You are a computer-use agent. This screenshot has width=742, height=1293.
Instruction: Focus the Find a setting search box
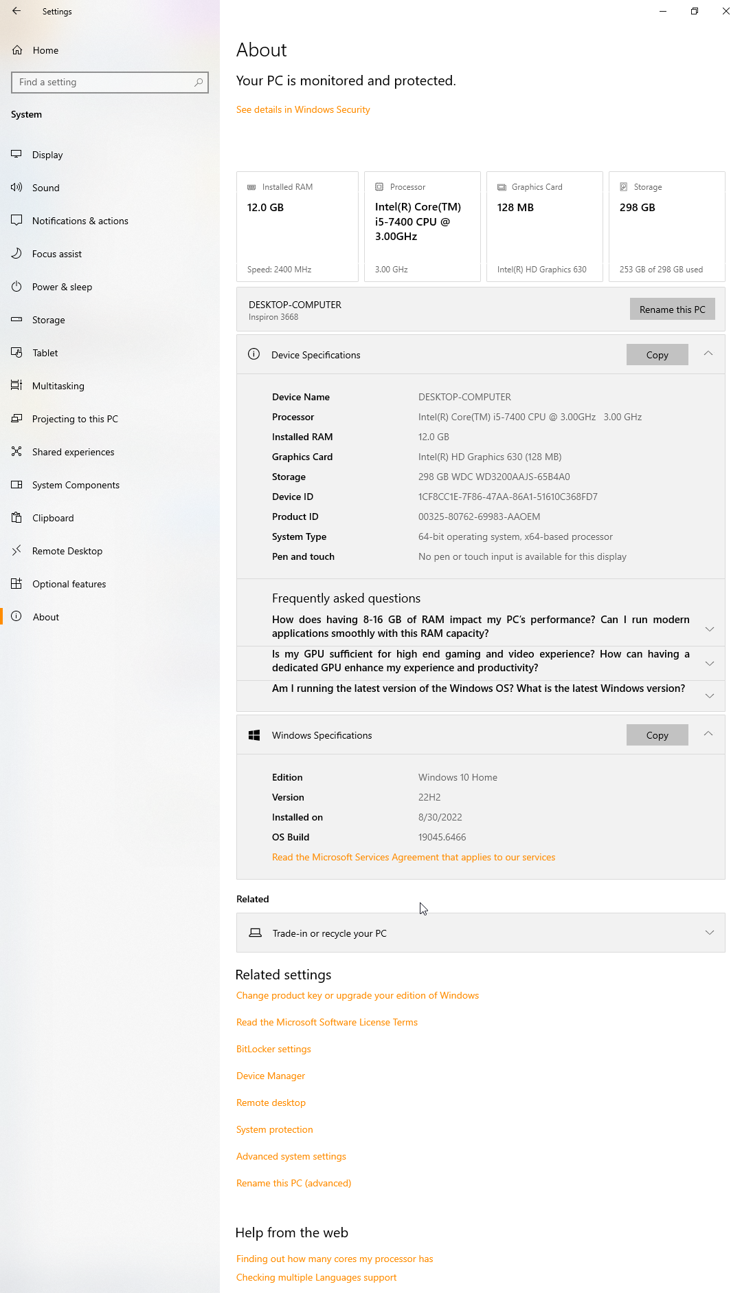tap(103, 83)
